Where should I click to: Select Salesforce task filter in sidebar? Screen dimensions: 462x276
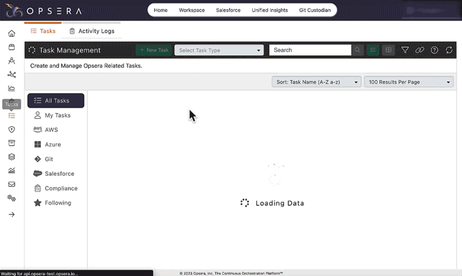pos(55,174)
